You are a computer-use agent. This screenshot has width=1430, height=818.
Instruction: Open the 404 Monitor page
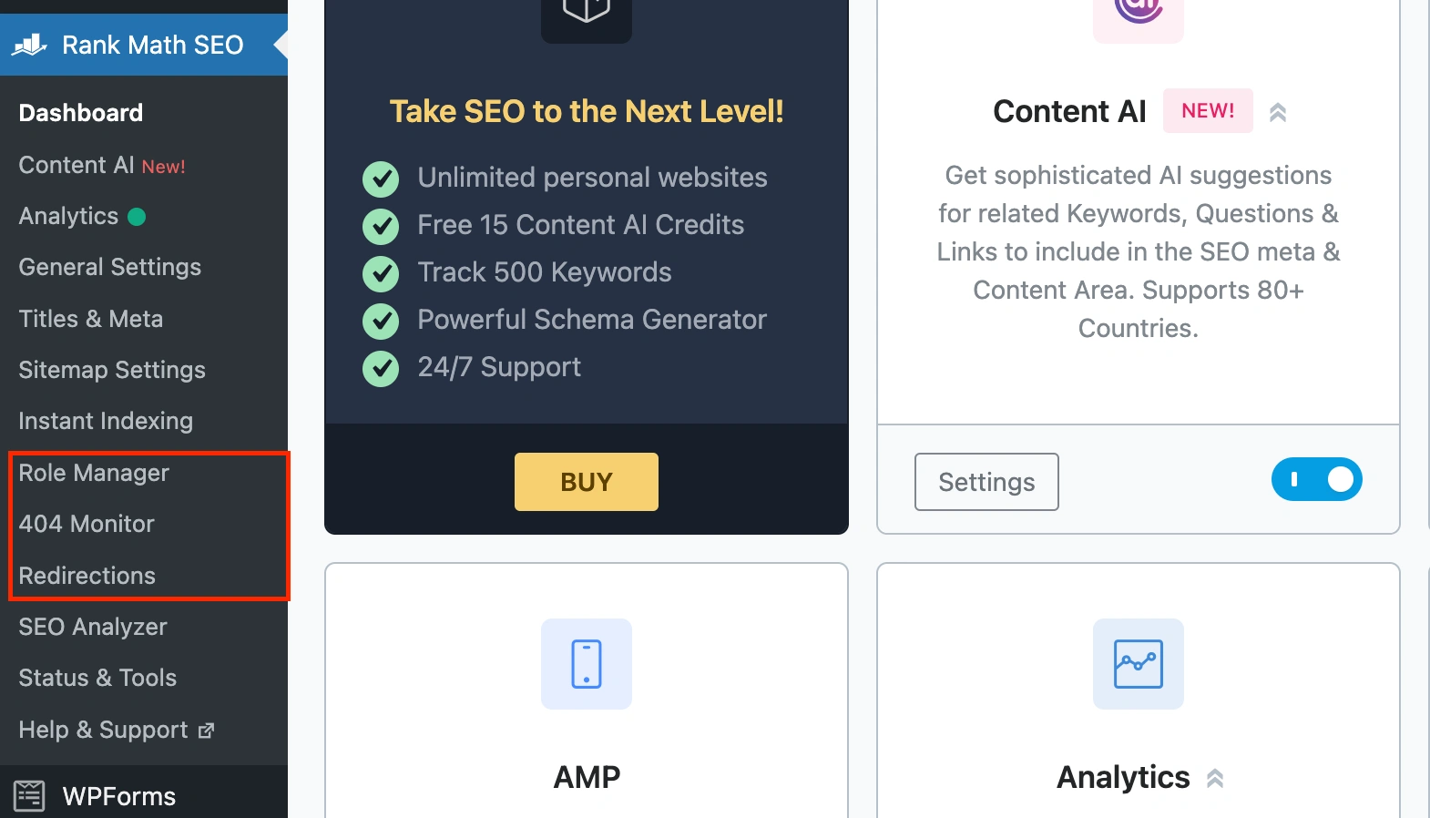[x=87, y=524]
